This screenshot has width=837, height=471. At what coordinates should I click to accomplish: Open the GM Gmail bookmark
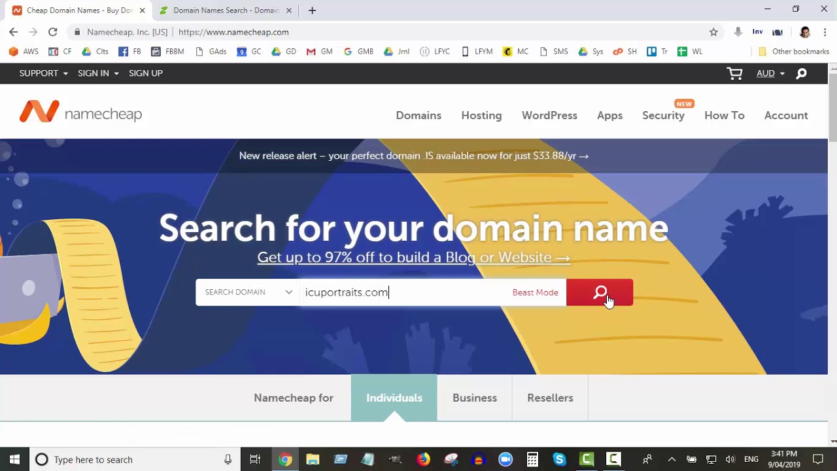320,52
